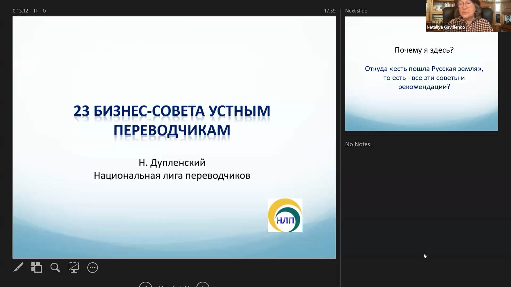The image size is (511, 287).
Task: Click the See all slides icon
Action: click(x=36, y=268)
